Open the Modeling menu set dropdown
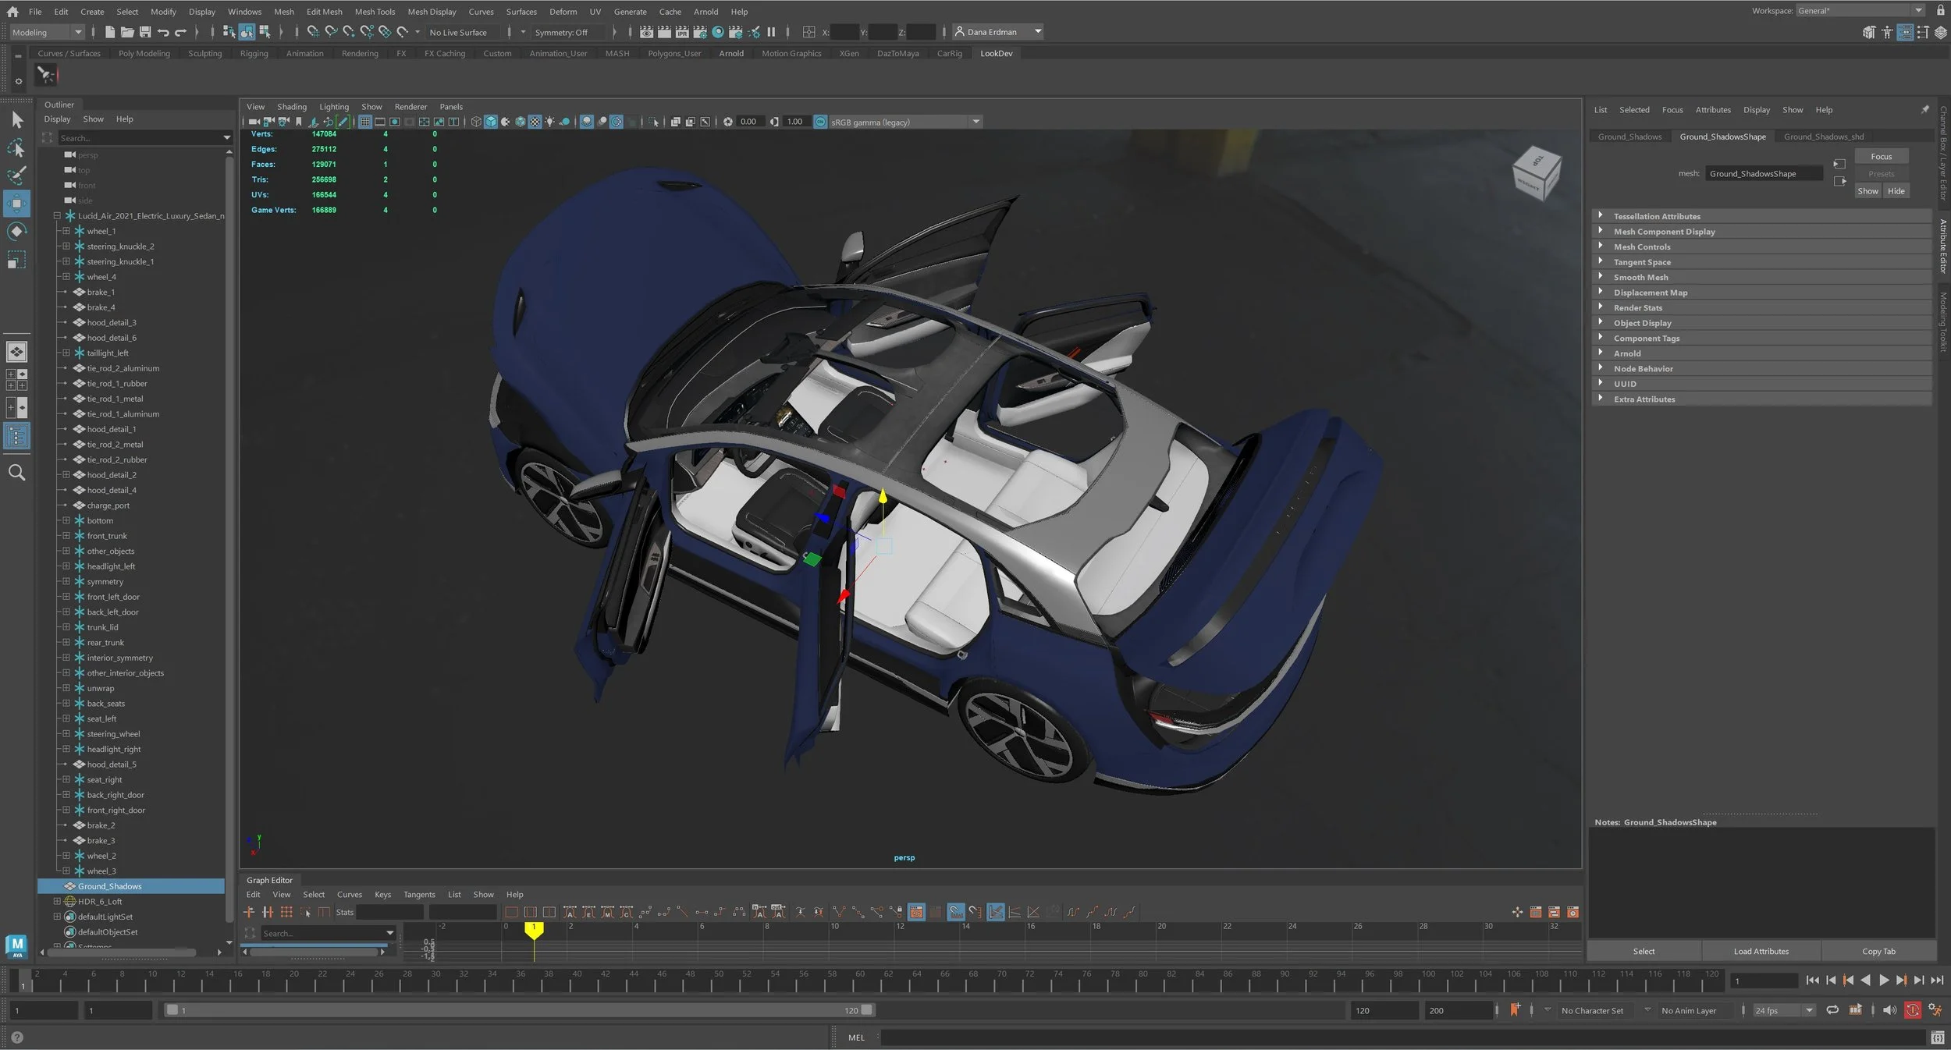This screenshot has height=1050, width=1951. (x=47, y=32)
